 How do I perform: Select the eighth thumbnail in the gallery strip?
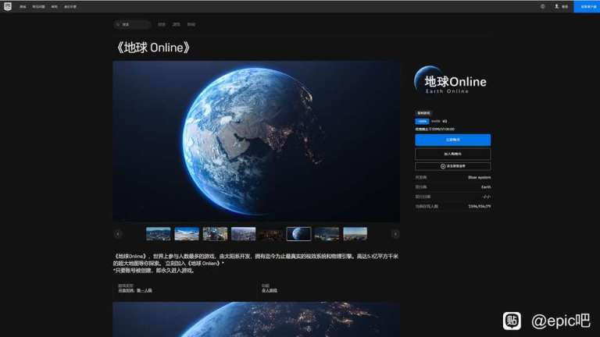click(x=355, y=234)
